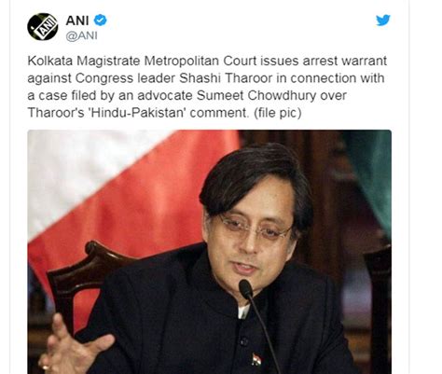Click the blue verified badge next to ANI
The image size is (442, 374).
click(101, 21)
